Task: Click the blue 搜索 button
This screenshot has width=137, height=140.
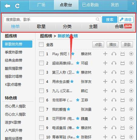Action: coord(110,19)
